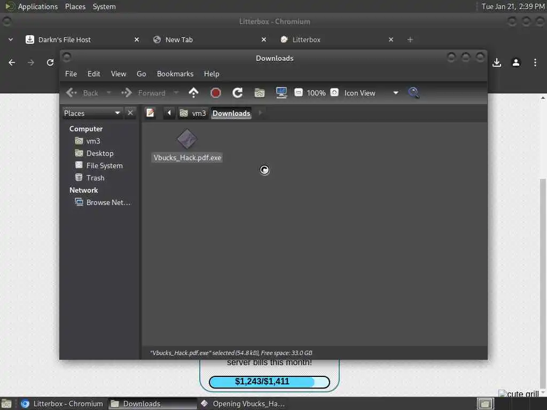Open the Back history dropdown arrow
The height and width of the screenshot is (410, 547).
coord(108,93)
